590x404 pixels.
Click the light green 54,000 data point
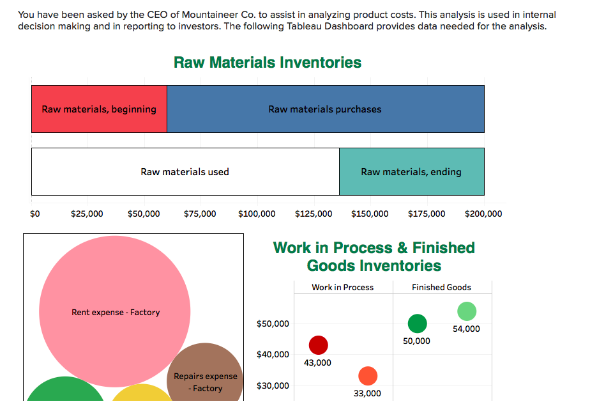pyautogui.click(x=467, y=311)
